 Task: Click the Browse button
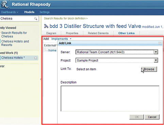(149, 69)
